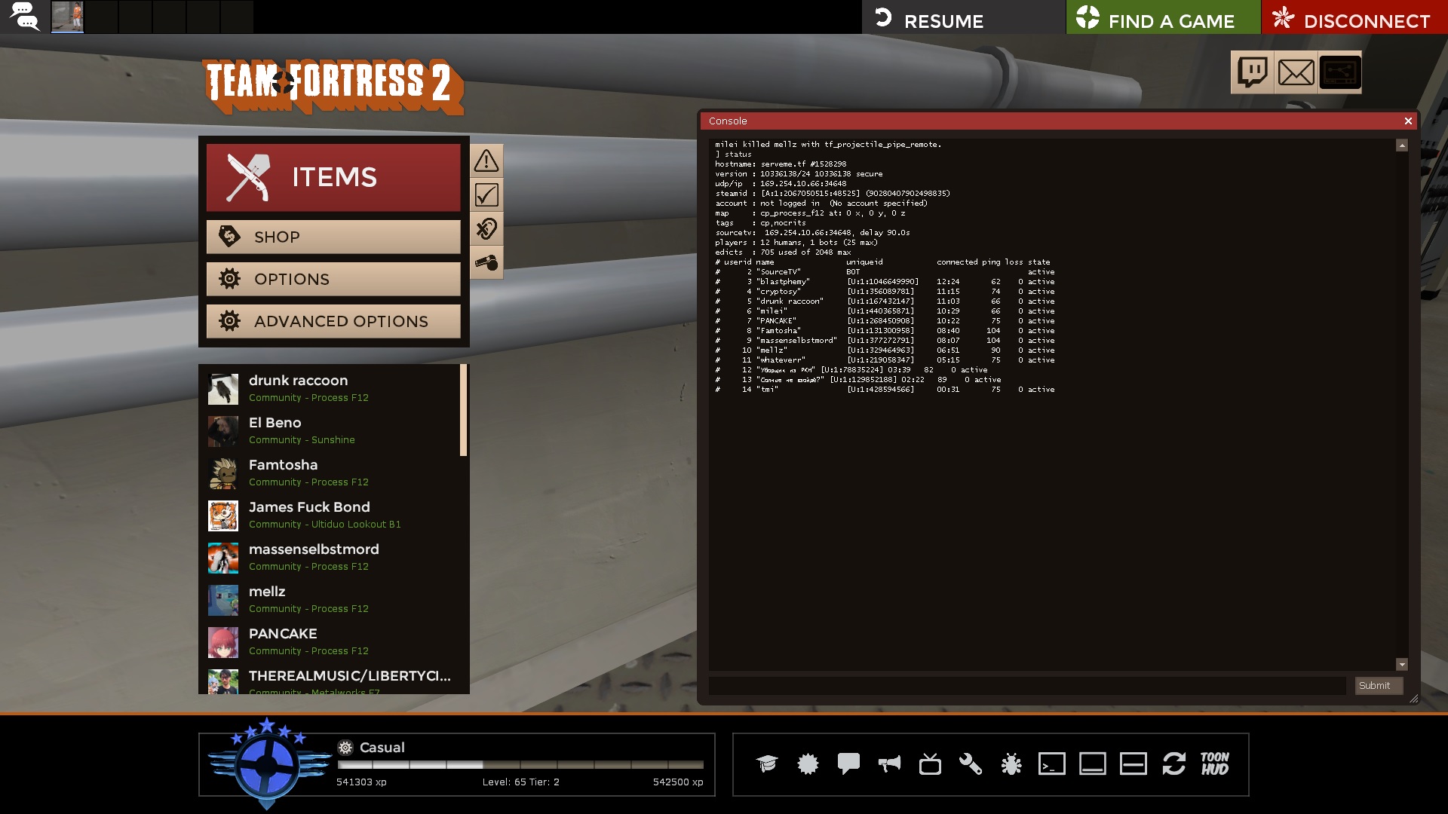Open Advanced Options menu
The width and height of the screenshot is (1448, 814).
333,322
